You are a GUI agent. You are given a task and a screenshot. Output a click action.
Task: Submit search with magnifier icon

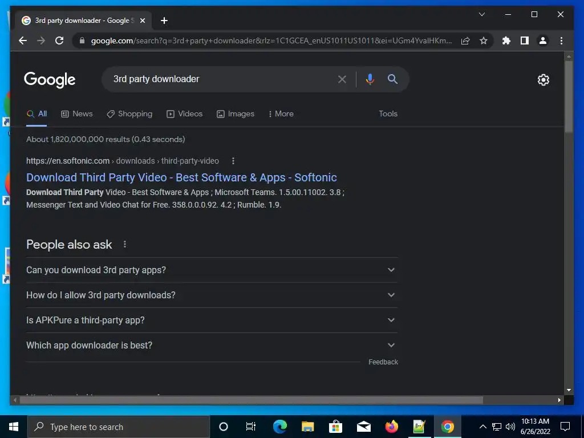tap(392, 79)
